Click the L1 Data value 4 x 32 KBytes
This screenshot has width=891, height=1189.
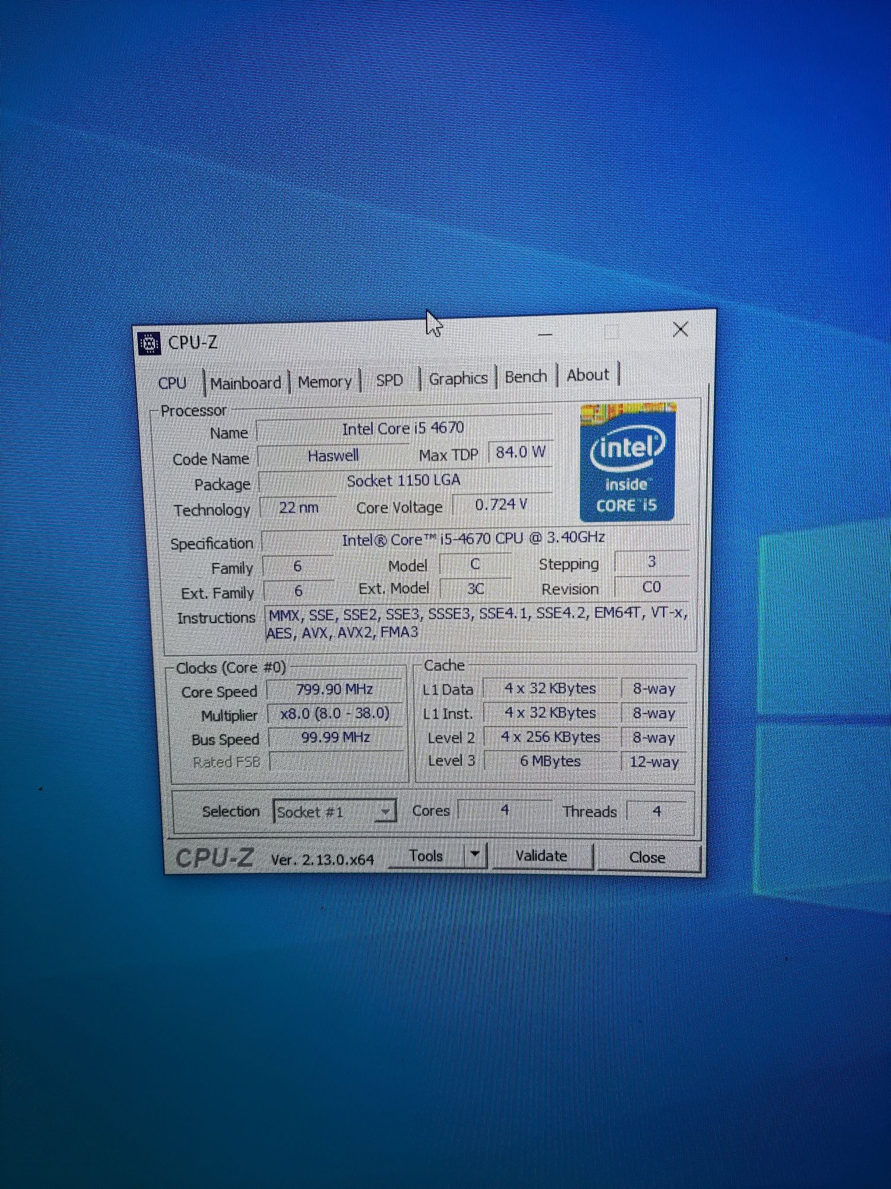pos(550,688)
